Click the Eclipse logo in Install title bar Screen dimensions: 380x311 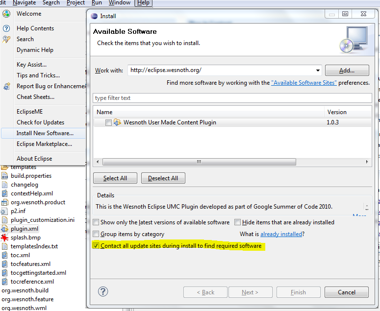click(94, 16)
